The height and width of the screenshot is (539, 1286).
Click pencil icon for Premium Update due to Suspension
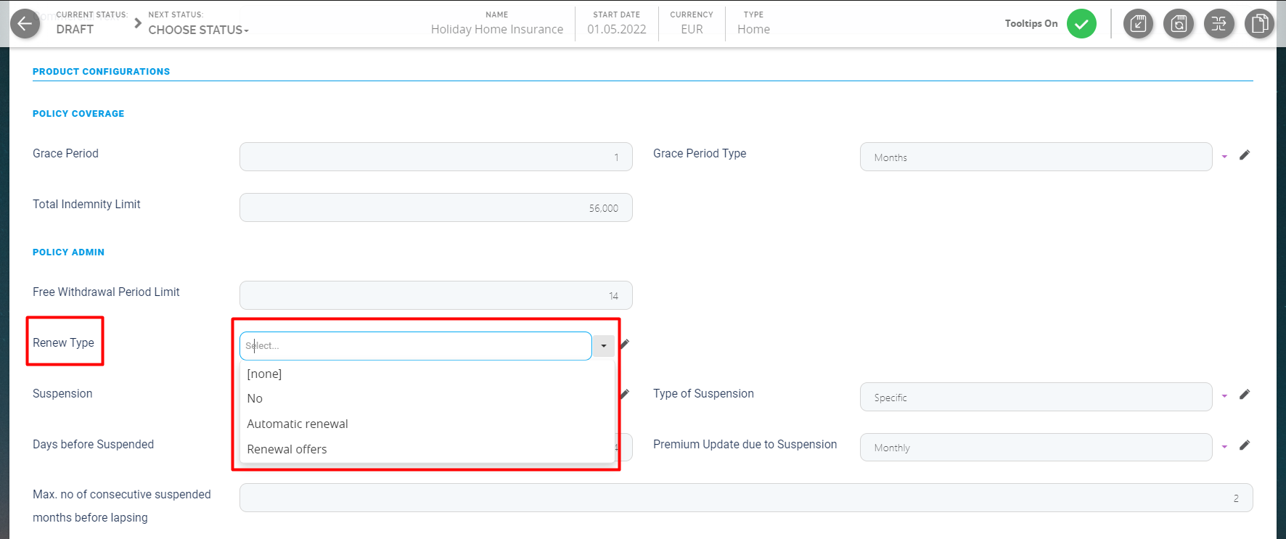1245,445
